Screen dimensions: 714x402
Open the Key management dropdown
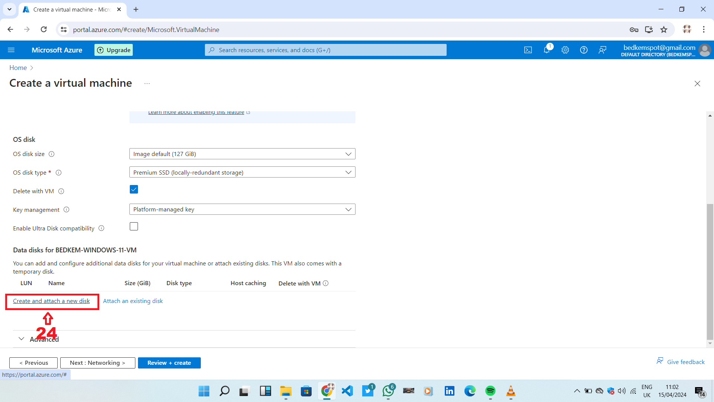(242, 209)
